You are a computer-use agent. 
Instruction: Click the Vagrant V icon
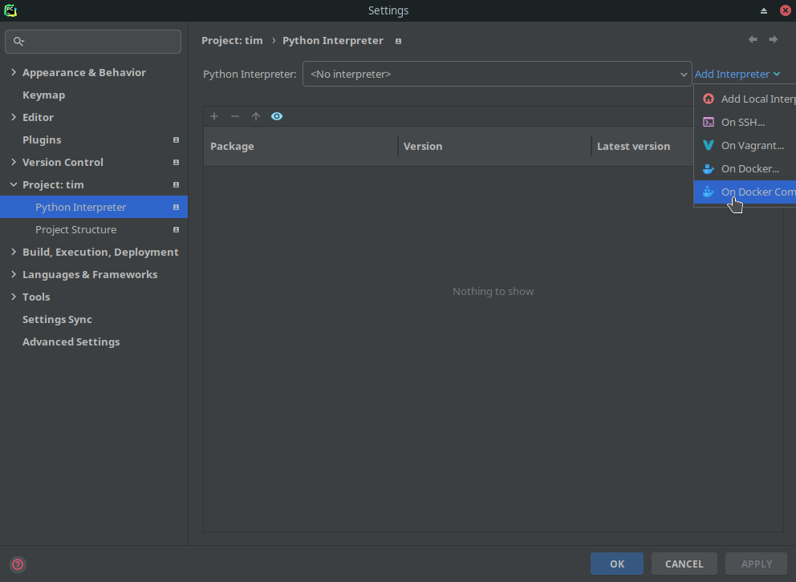tap(709, 146)
